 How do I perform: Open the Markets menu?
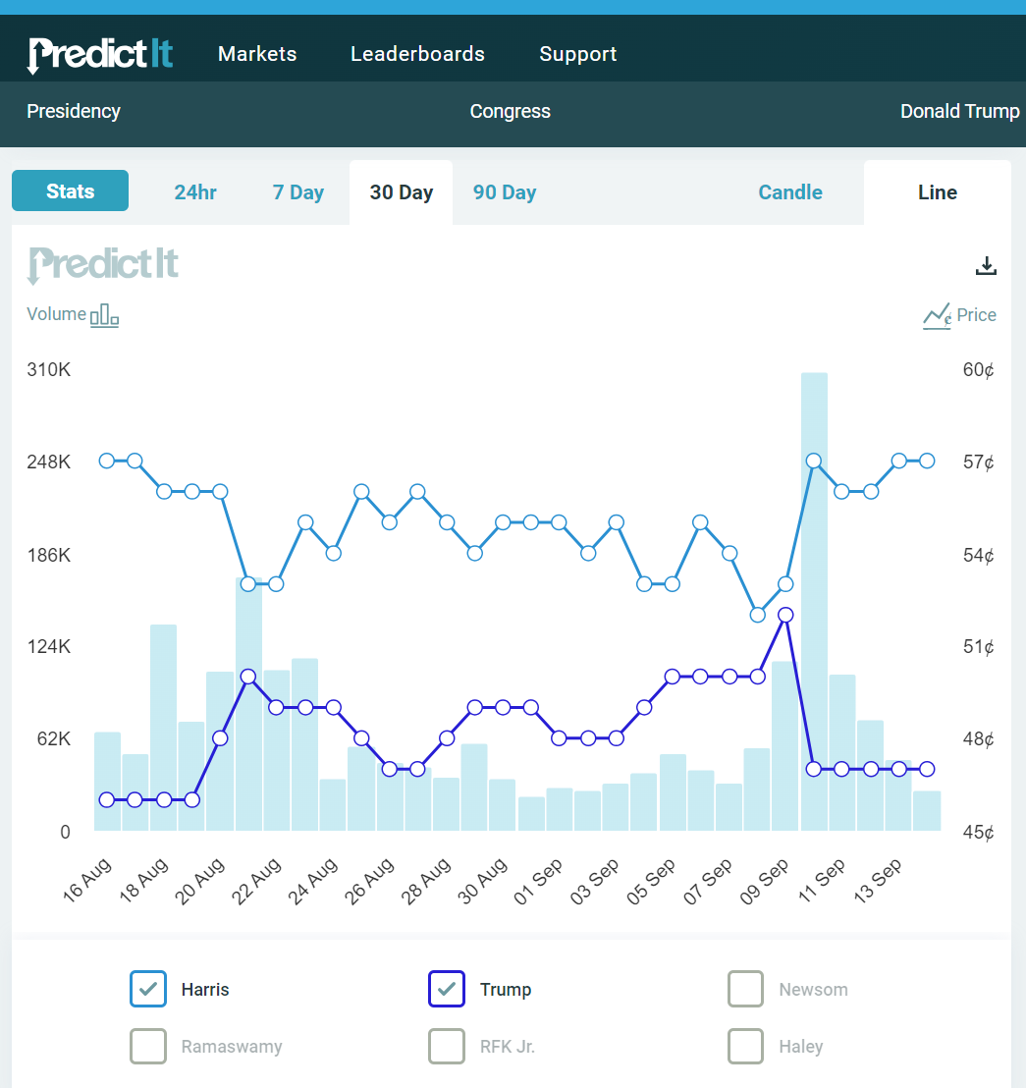pyautogui.click(x=257, y=54)
